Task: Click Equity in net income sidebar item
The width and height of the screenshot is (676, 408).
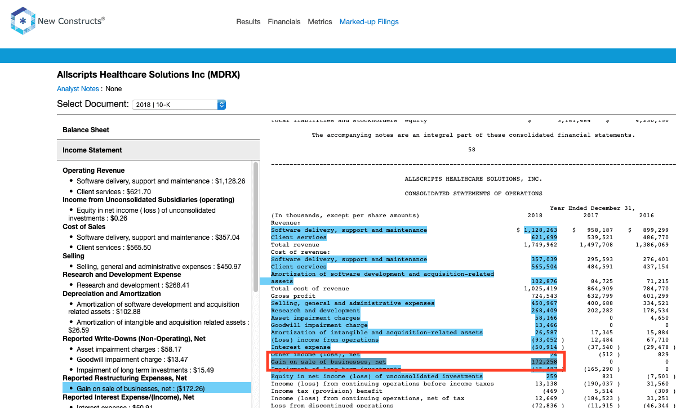Action: pyautogui.click(x=142, y=214)
